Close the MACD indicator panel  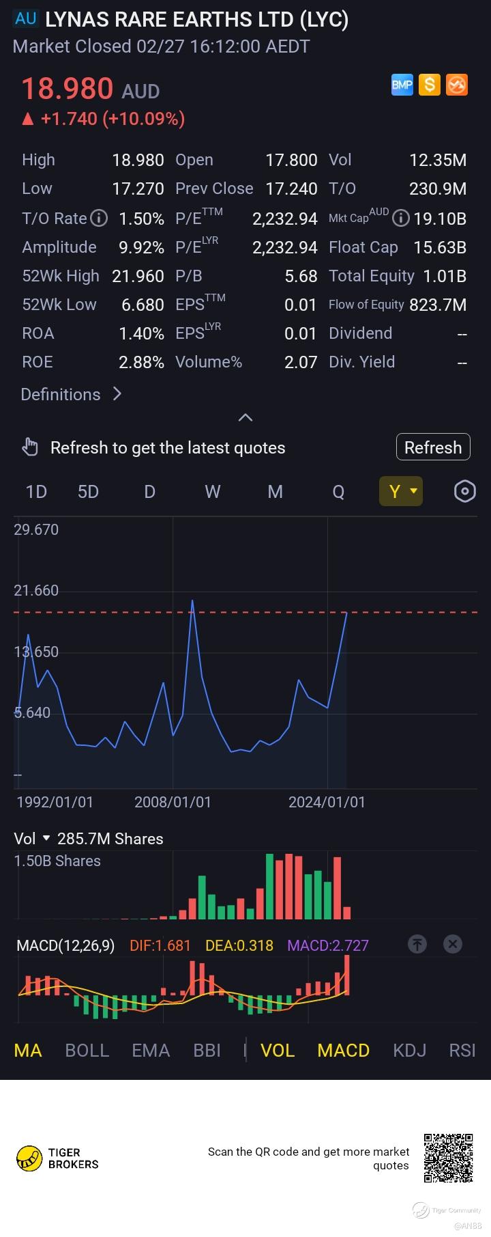click(x=453, y=944)
